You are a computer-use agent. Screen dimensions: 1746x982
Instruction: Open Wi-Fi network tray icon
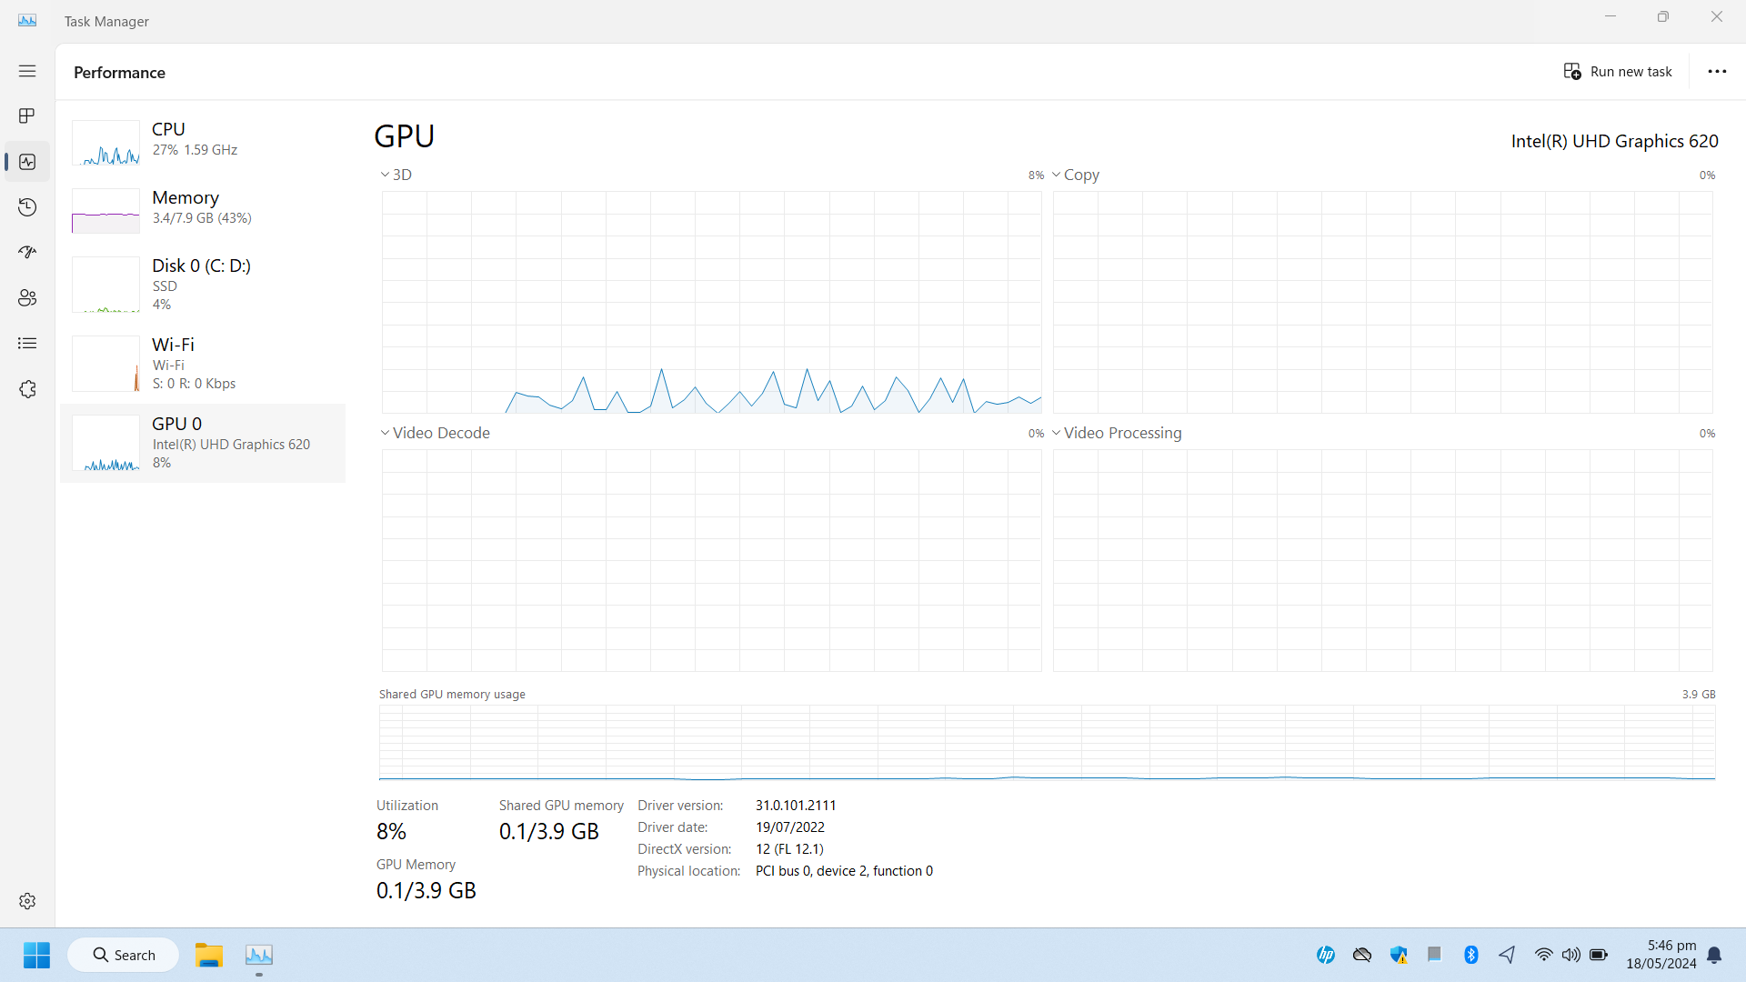coord(1544,955)
